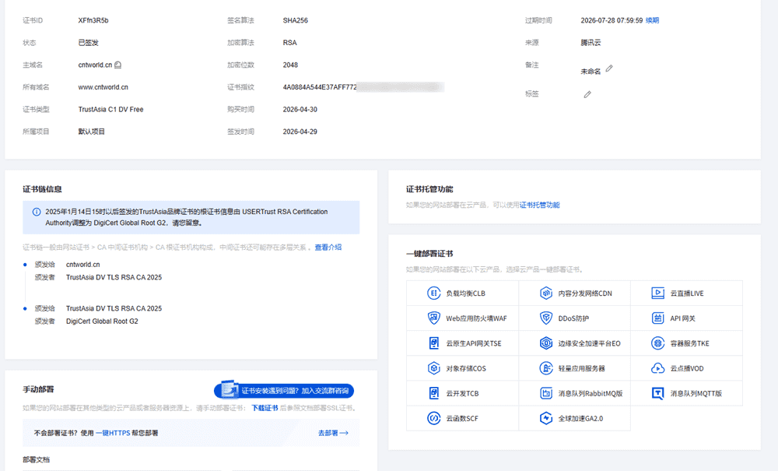Select the 内容分发网络CDN icon
Viewport: 778px width, 471px height.
pos(546,293)
